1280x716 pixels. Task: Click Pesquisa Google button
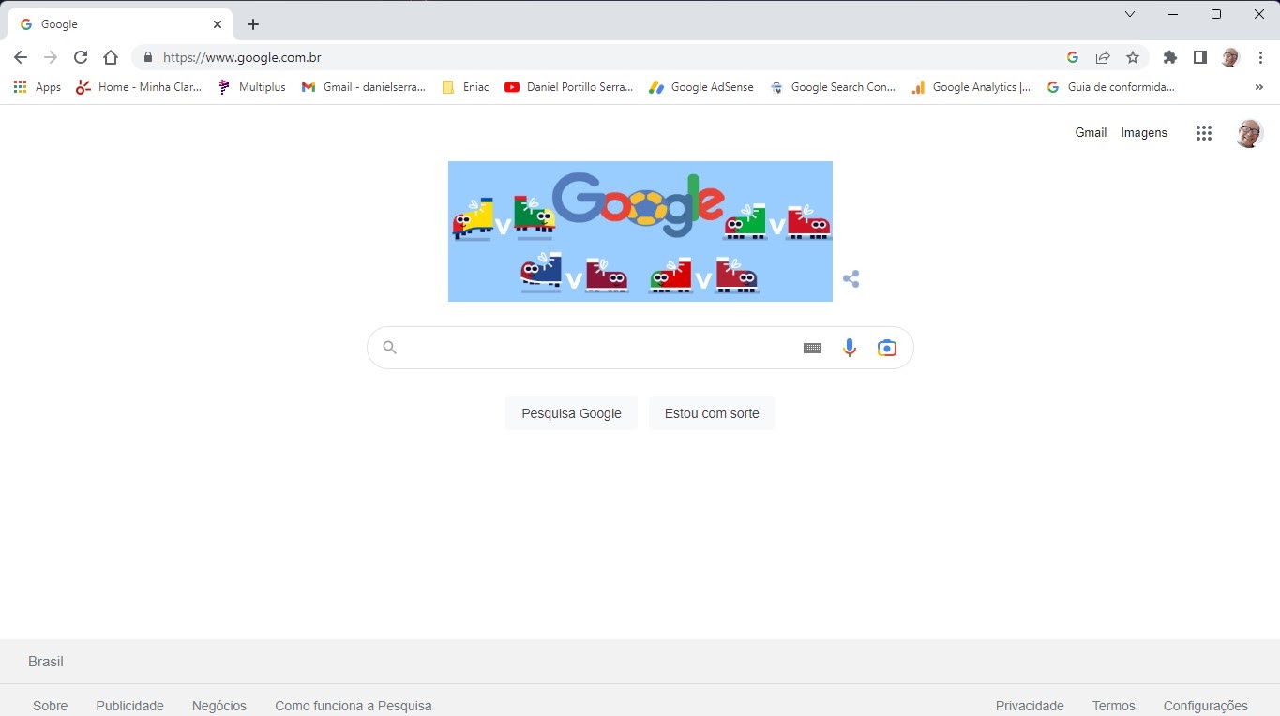coord(571,413)
